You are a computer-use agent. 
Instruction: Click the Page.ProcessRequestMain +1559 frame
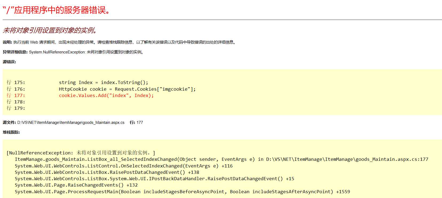(182, 192)
